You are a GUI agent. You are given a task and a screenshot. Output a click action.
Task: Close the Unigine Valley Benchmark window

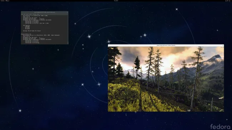[x=223, y=45]
